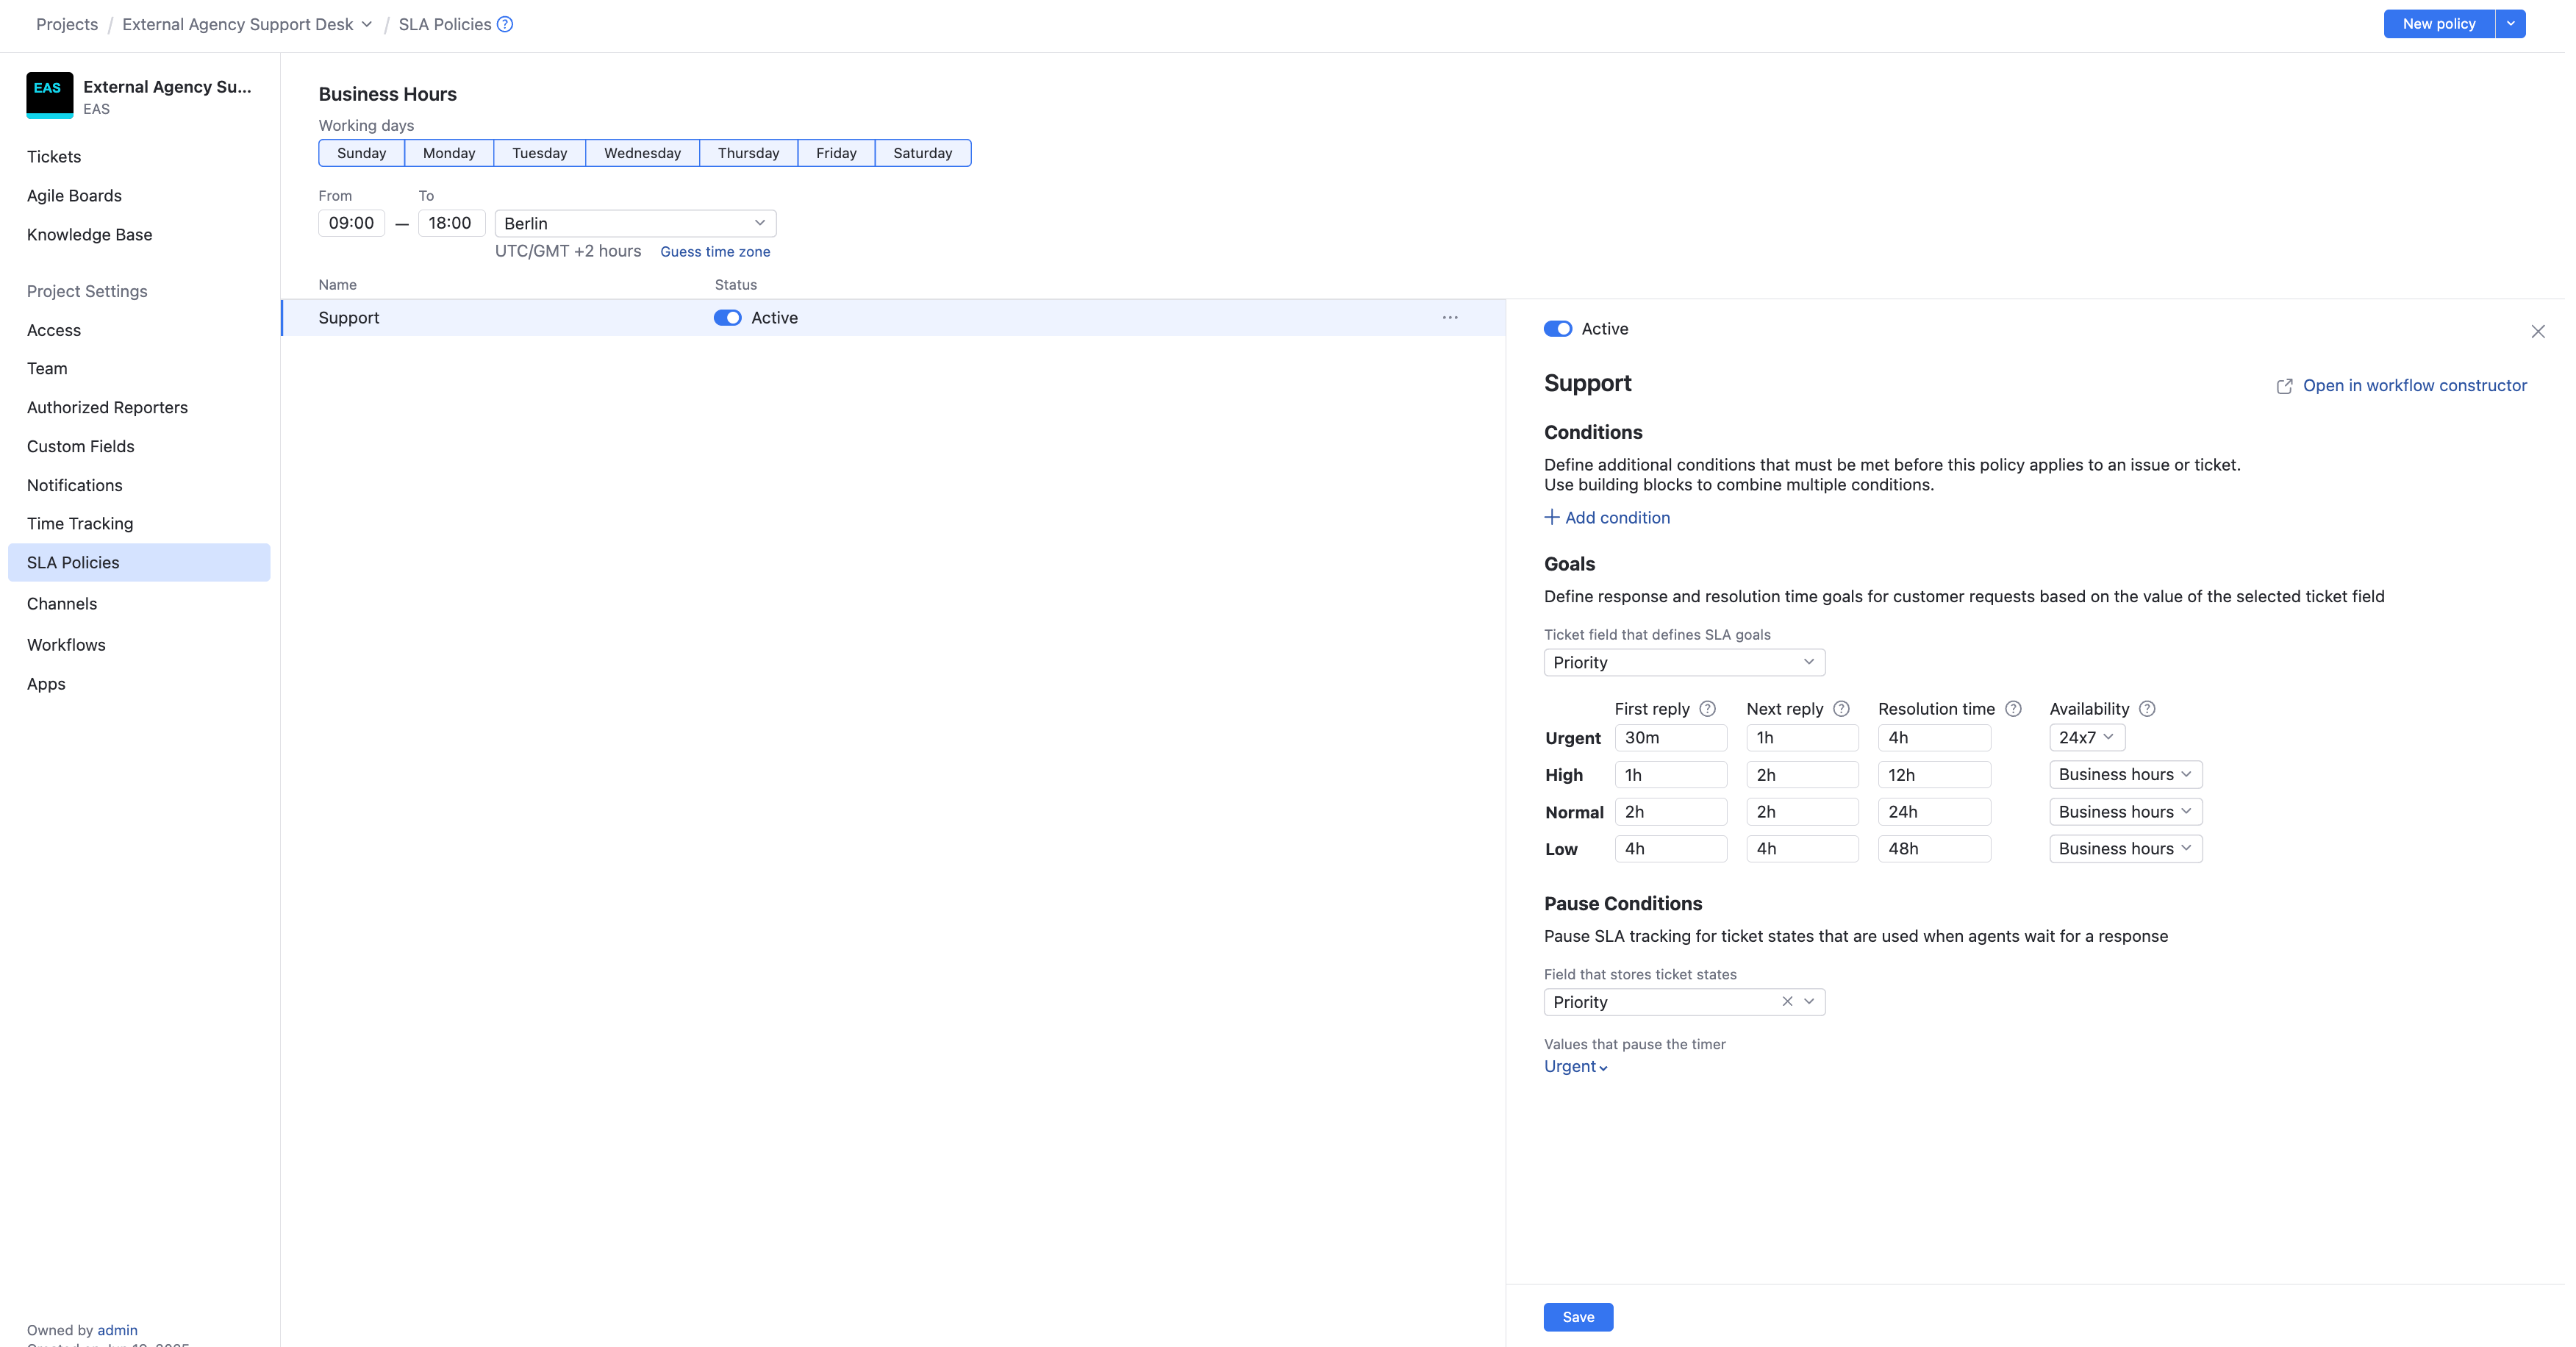Toggle Sunday working day button
Viewport: 2576px width, 1347px height.
(x=361, y=153)
